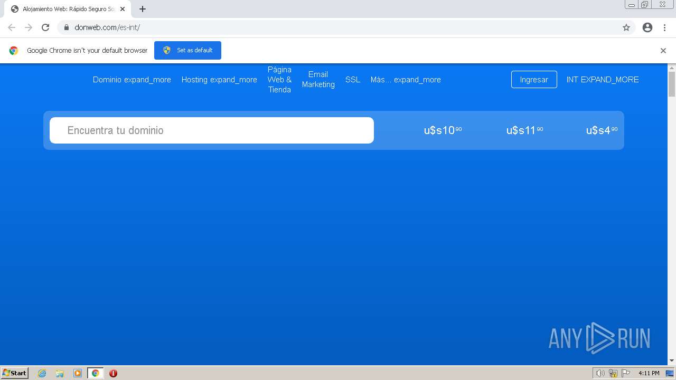The height and width of the screenshot is (380, 676).
Task: Show desktop via taskbar corner button
Action: pyautogui.click(x=670, y=373)
